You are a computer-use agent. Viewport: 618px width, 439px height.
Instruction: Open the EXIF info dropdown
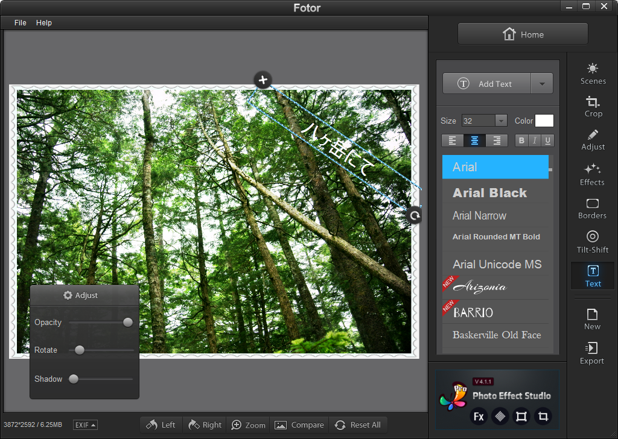point(85,425)
